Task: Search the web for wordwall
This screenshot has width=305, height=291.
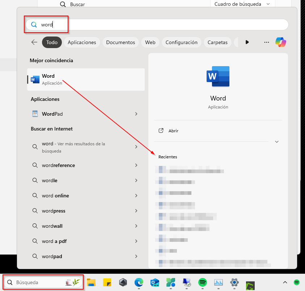Action: pos(86,226)
